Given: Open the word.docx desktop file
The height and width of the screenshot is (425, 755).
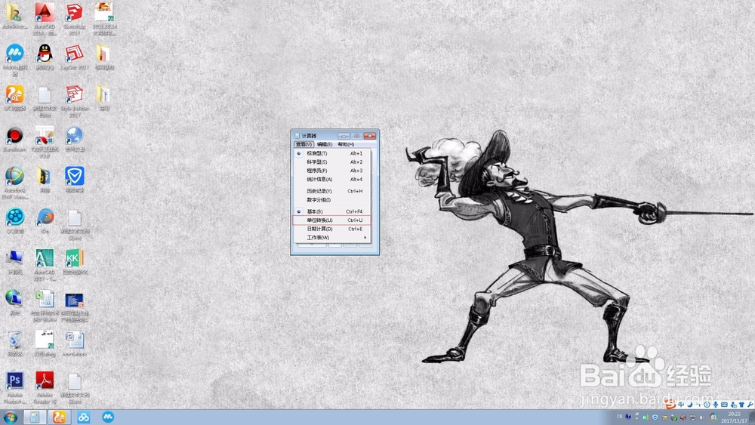Looking at the screenshot, I should pyautogui.click(x=74, y=343).
